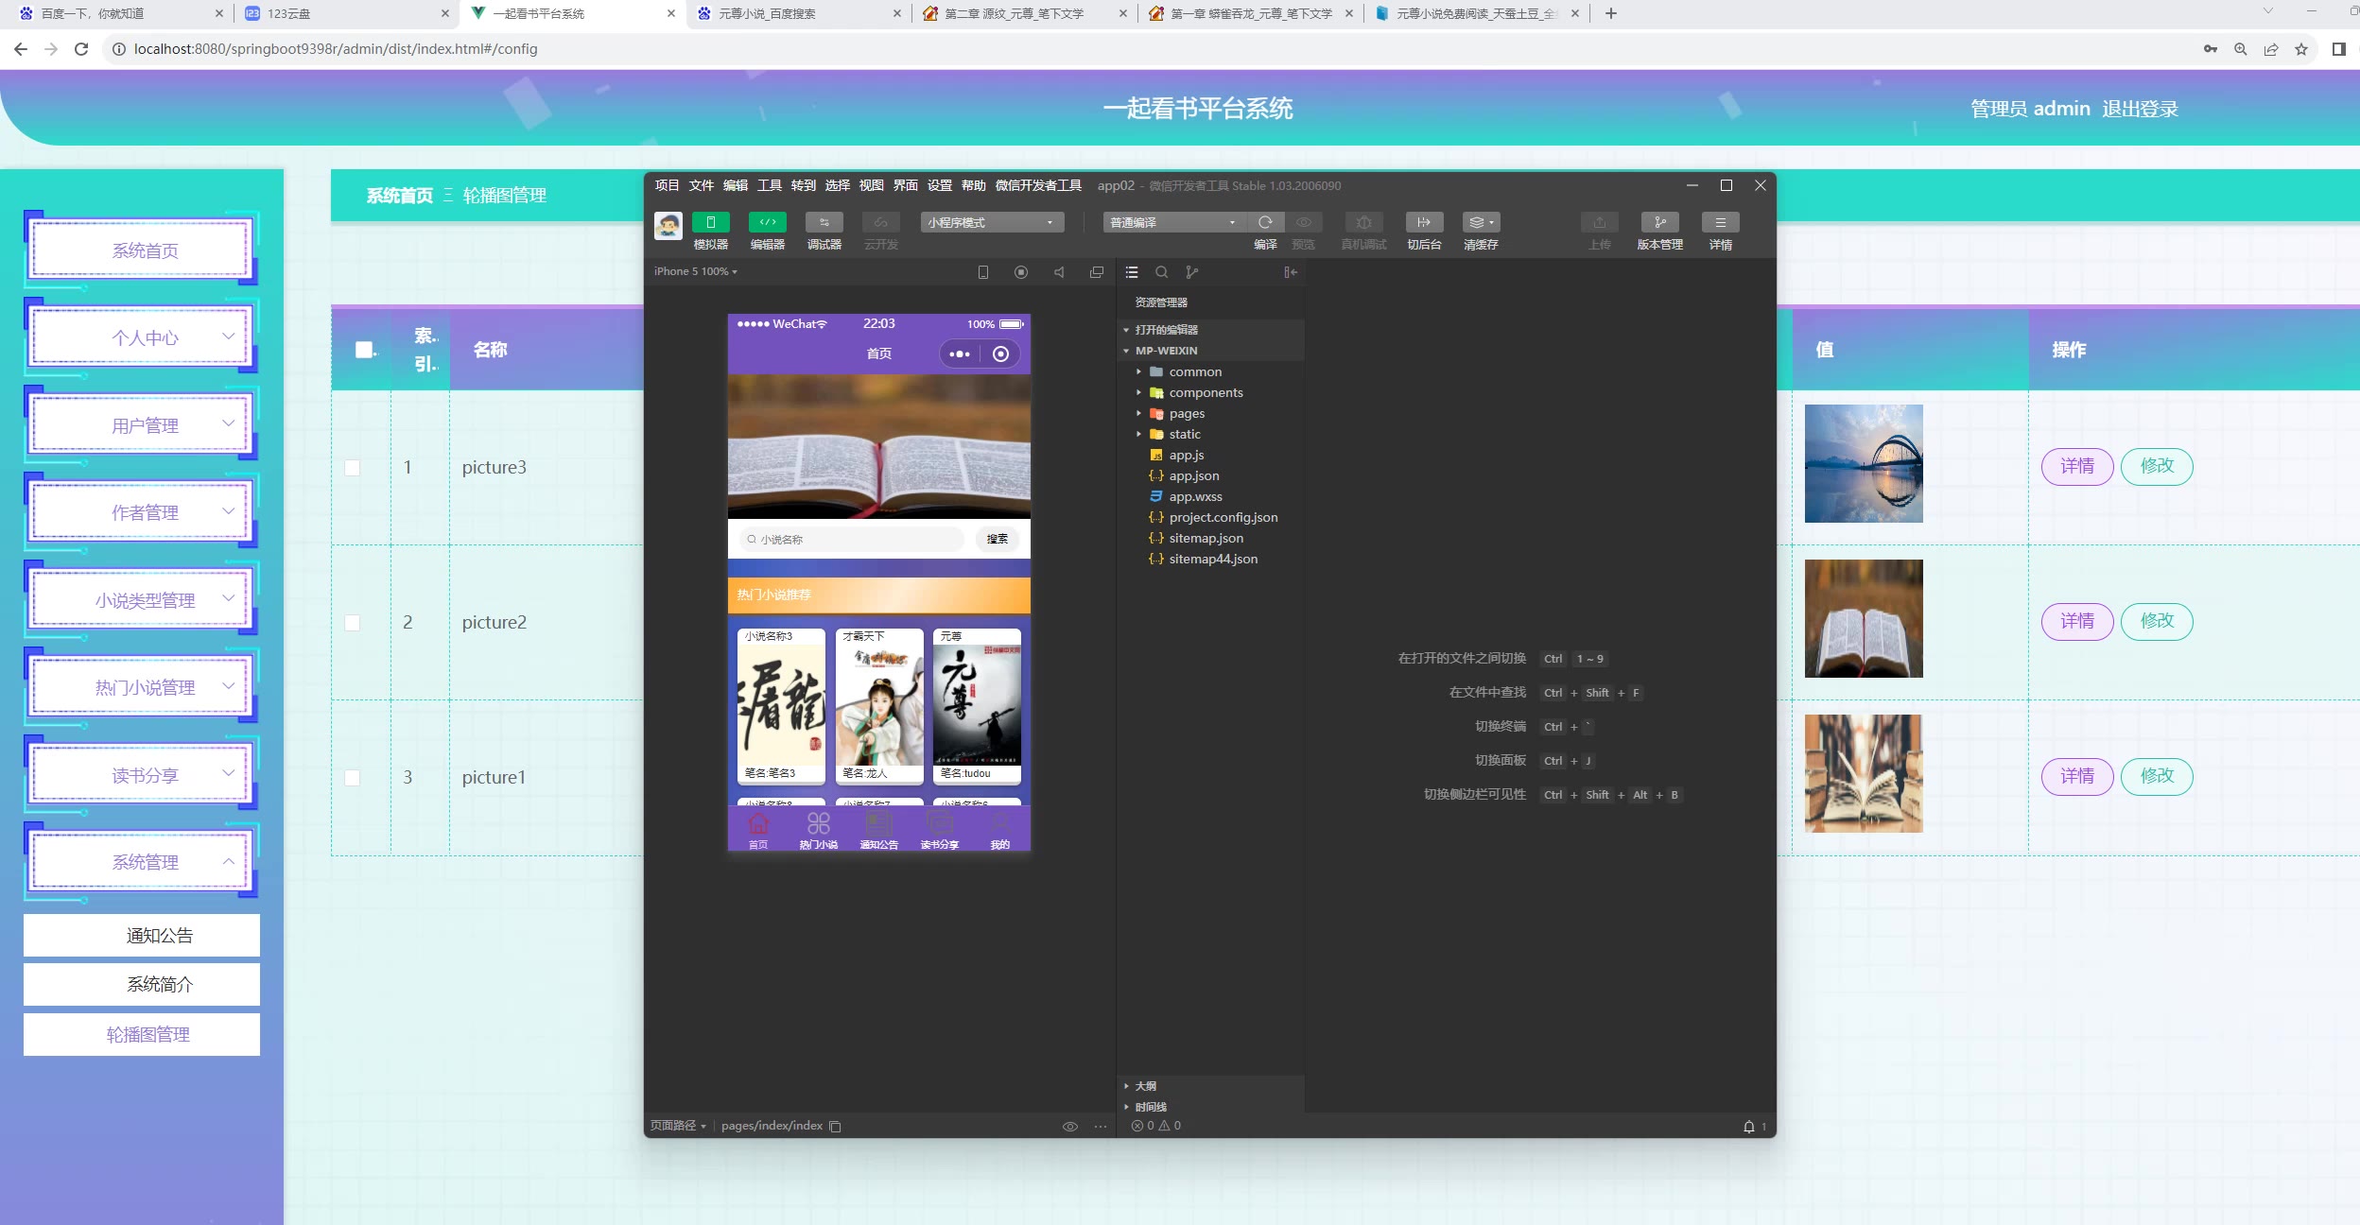Toggle the Debugger (调试器) toolbar icon
This screenshot has width=2360, height=1225.
pos(824,222)
